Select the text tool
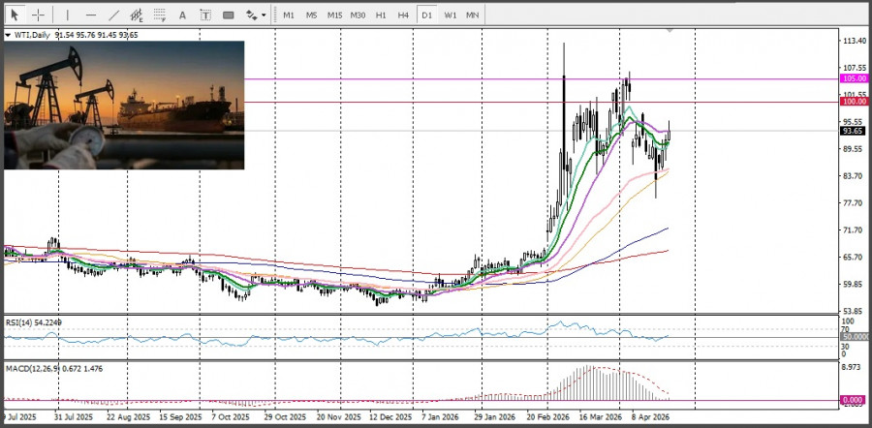Viewport: 872px width, 428px height. (x=183, y=15)
